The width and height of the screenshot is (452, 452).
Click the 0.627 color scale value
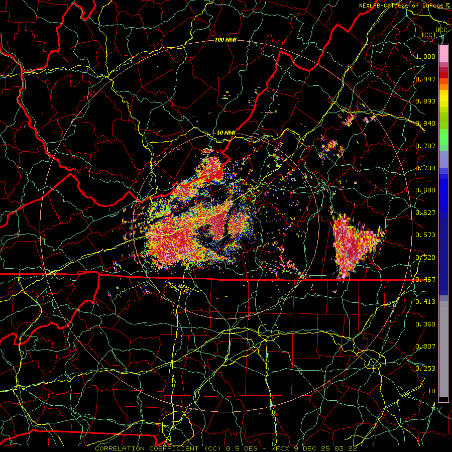click(x=425, y=213)
